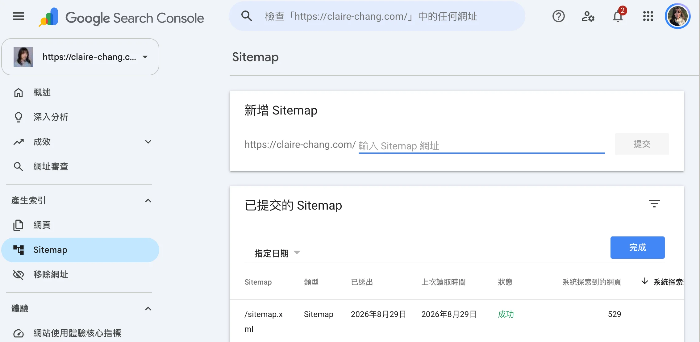
Task: Sort by Sitemap column header
Action: point(258,282)
